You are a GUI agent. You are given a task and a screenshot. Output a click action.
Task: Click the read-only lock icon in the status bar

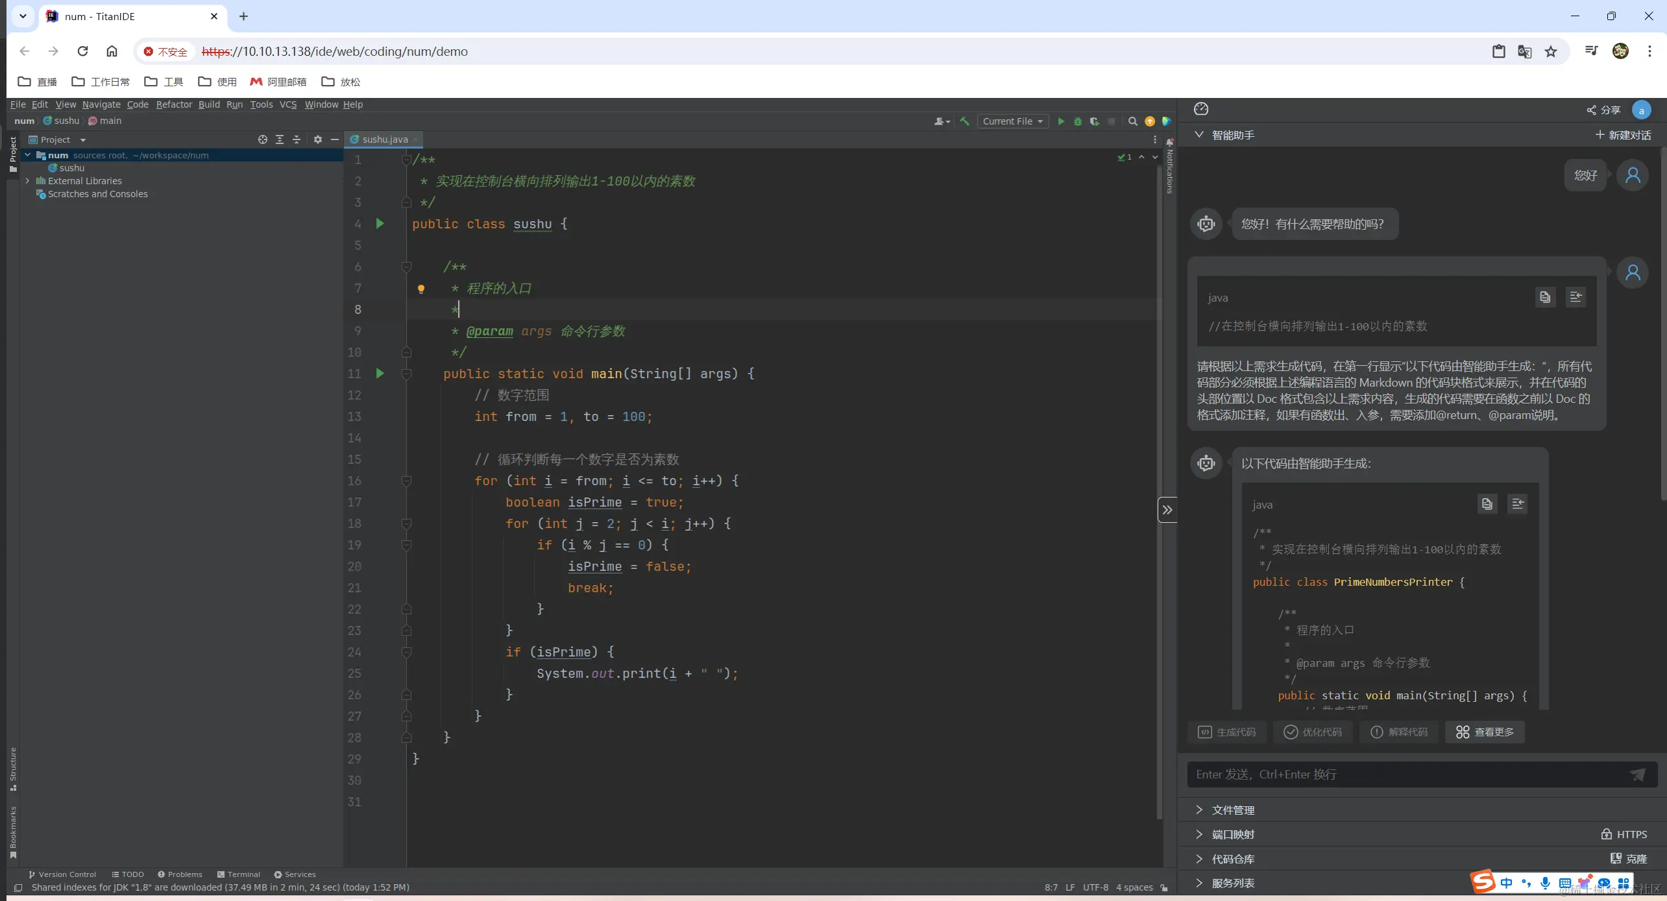(1165, 887)
